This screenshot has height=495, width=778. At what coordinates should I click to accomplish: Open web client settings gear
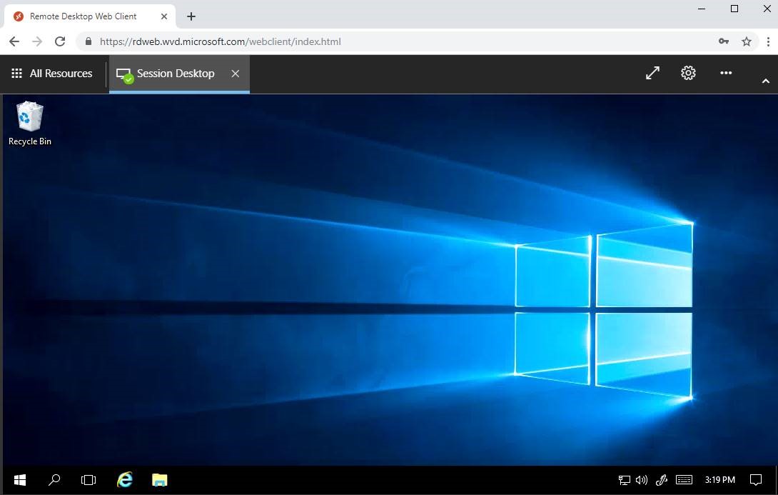688,73
